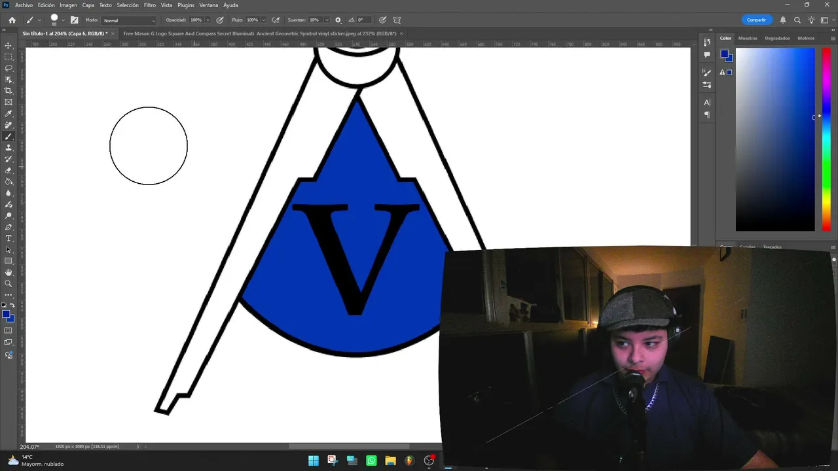This screenshot has height=471, width=838.
Task: Enable airbrush-style build-up
Action: [x=276, y=20]
